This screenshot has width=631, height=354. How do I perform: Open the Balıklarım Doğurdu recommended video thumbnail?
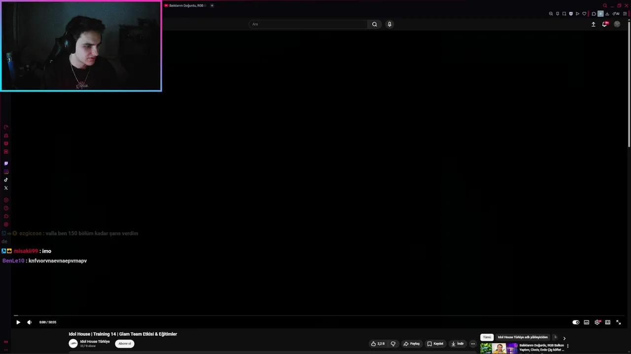click(499, 348)
